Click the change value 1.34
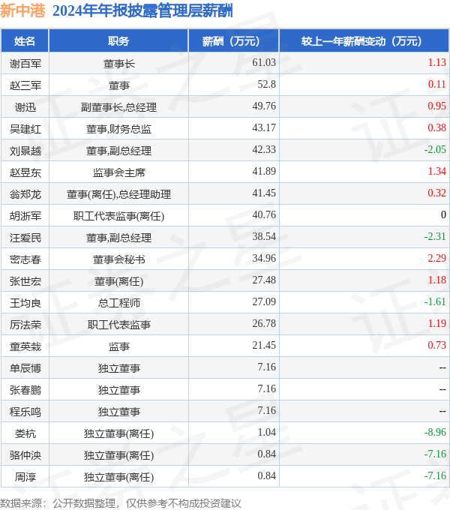450x510 pixels. [437, 171]
